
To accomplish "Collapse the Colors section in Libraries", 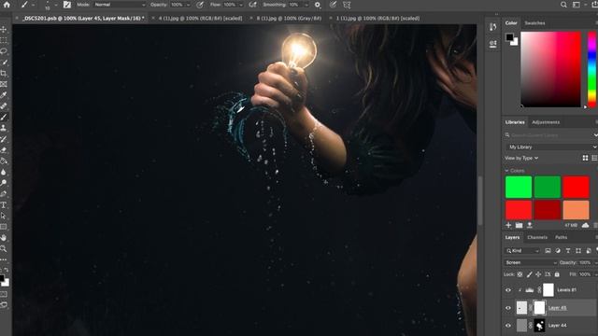I will coord(506,171).
